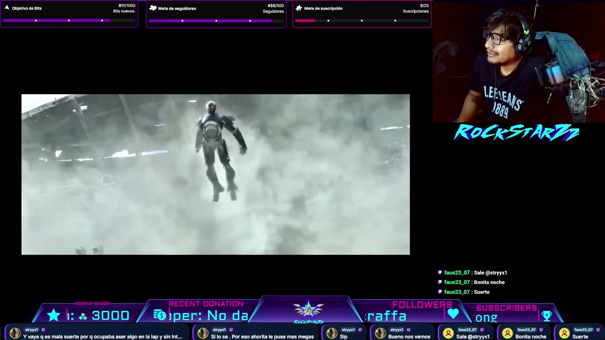Click the 811/1000 bits count
605x340 pixels.
[127, 6]
